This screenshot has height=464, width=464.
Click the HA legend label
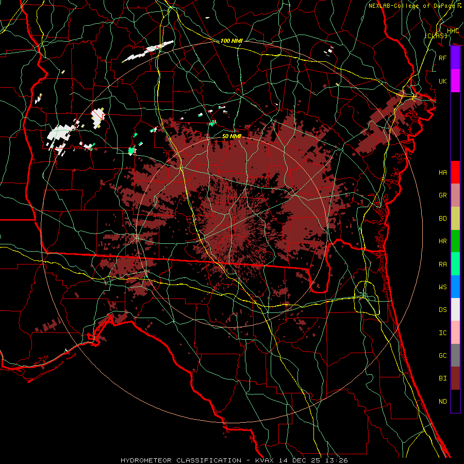click(x=442, y=173)
